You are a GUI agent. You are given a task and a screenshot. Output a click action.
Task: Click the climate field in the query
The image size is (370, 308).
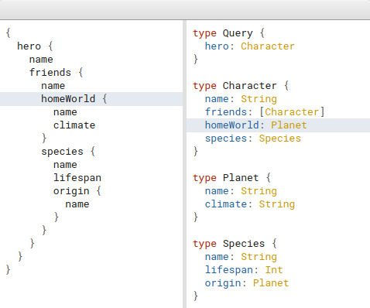click(74, 125)
